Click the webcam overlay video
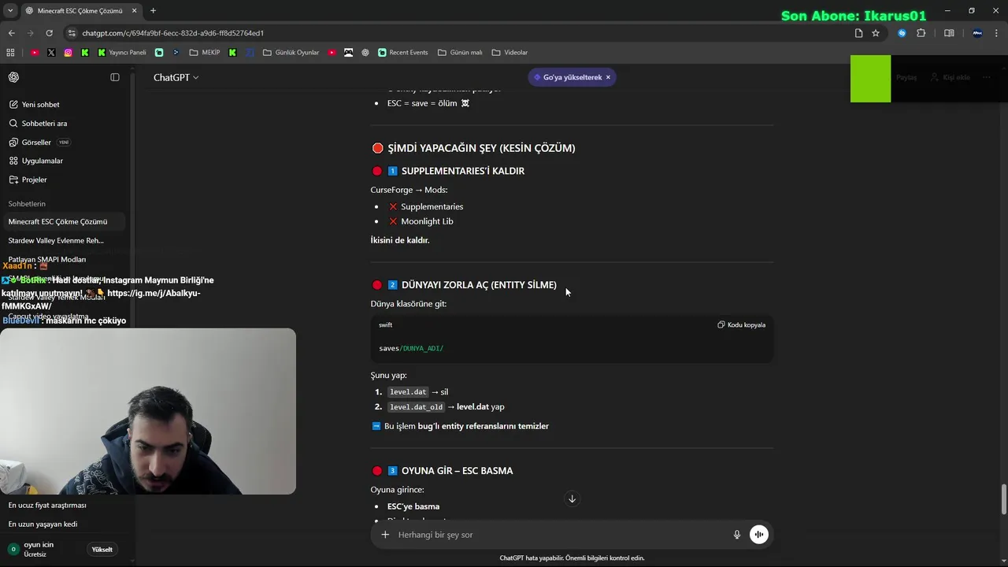 coord(148,411)
